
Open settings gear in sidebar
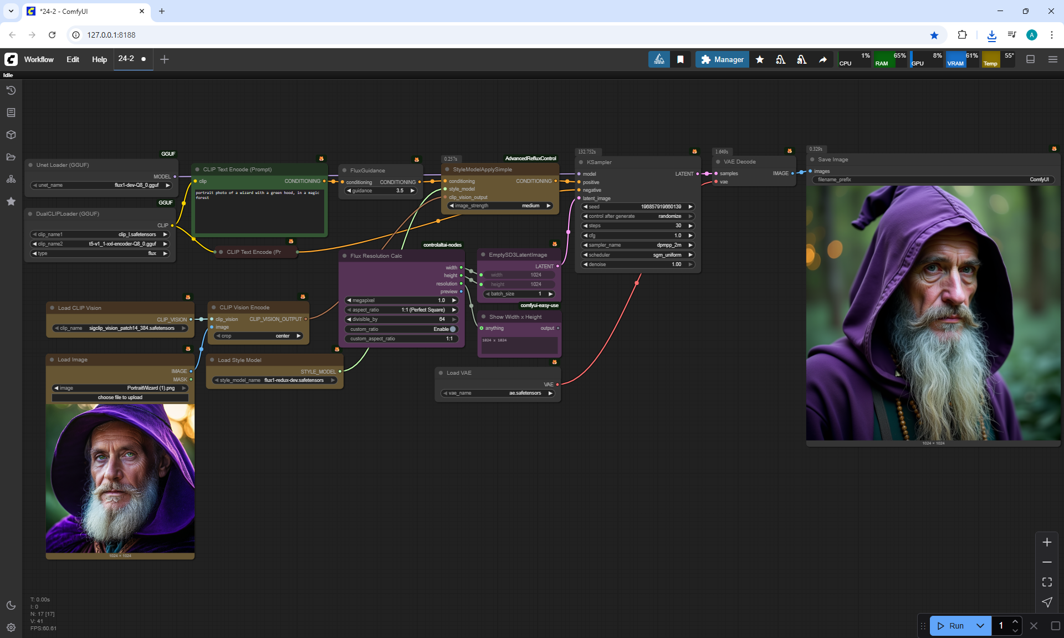pyautogui.click(x=11, y=627)
